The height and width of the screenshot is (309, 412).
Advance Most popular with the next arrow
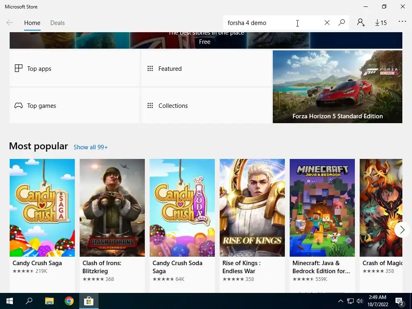point(402,230)
